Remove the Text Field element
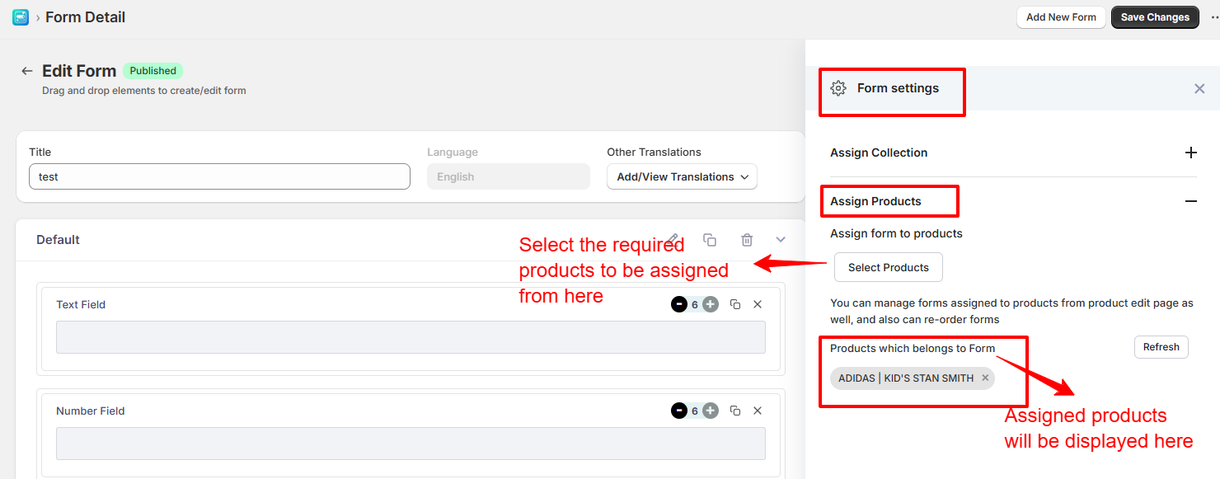 (x=758, y=304)
